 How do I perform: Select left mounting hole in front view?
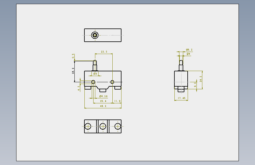point(93,82)
